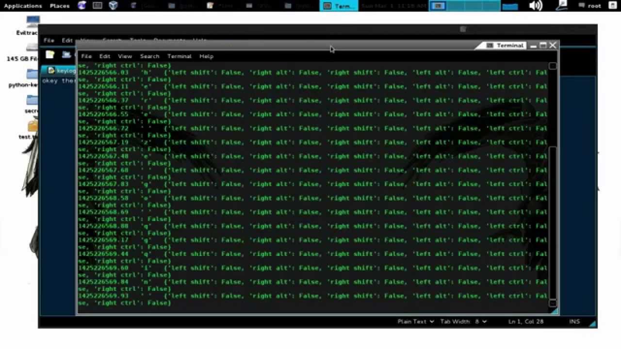Click the Ln 1, Col 28 status indicator
Viewport: 621px width, 349px height.
tap(526, 321)
